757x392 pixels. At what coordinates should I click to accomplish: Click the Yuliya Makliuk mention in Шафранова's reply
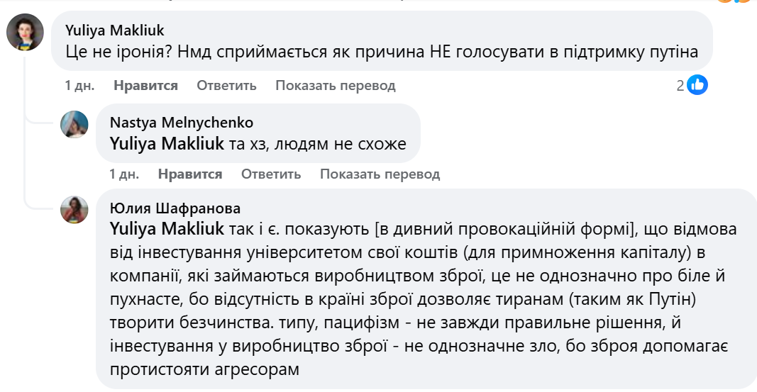[166, 230]
